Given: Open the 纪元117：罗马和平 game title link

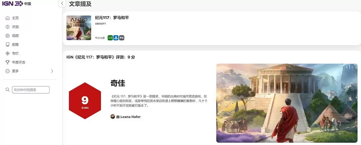Looking at the screenshot, I should pyautogui.click(x=112, y=17).
